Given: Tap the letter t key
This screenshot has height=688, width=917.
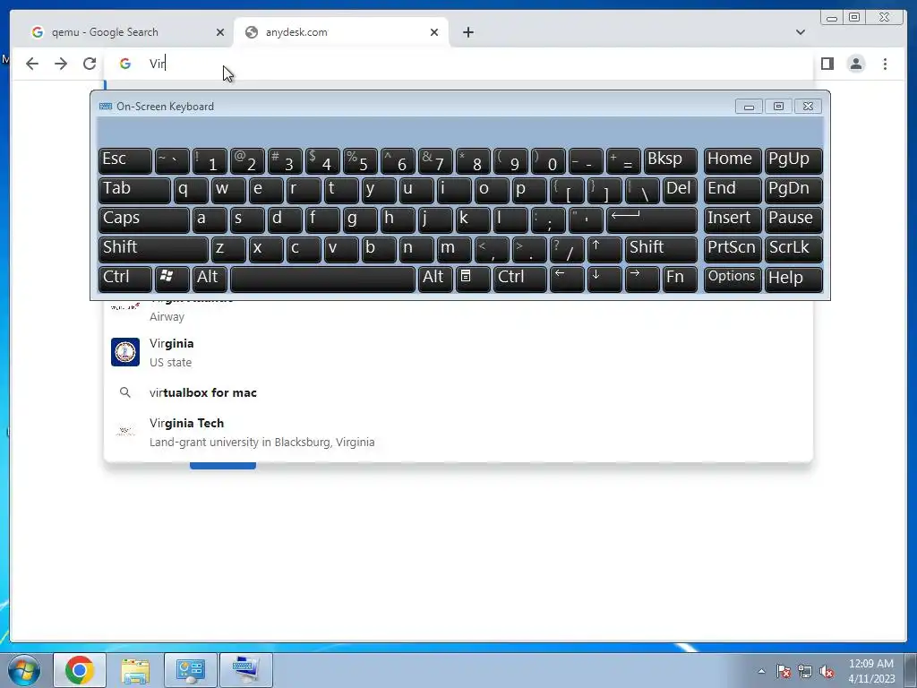Looking at the screenshot, I should click(341, 190).
